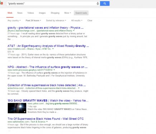Open the Past 24 hours filter dropdown

(33, 20)
